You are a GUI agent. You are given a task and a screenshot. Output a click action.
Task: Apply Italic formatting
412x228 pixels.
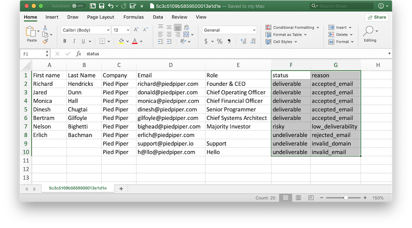(74, 41)
